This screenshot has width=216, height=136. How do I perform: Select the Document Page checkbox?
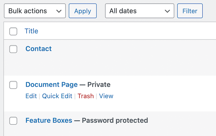[13, 85]
